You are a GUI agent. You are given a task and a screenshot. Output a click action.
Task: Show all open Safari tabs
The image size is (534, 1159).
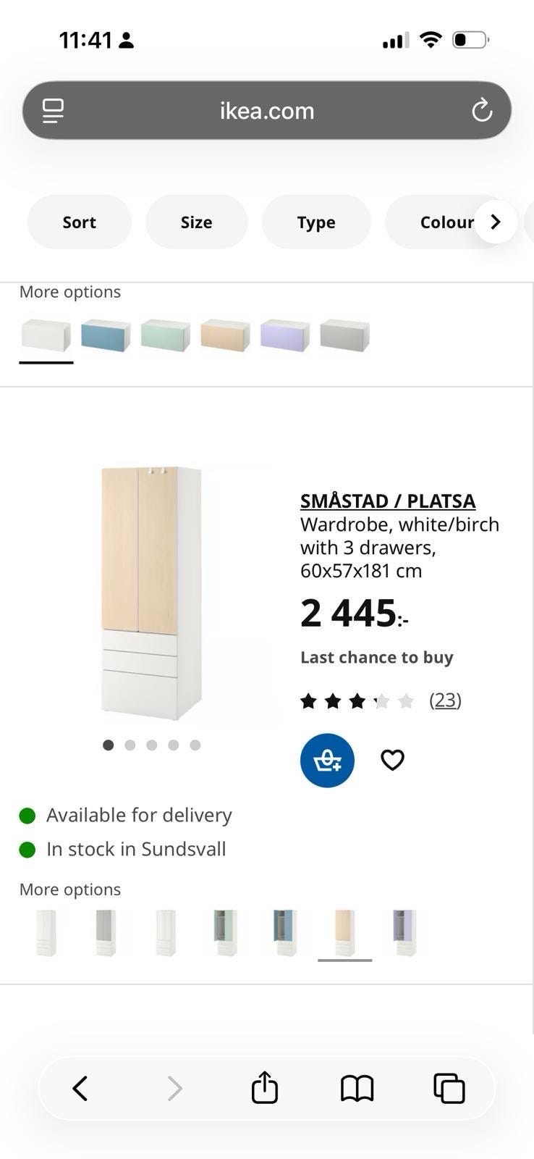(449, 1088)
